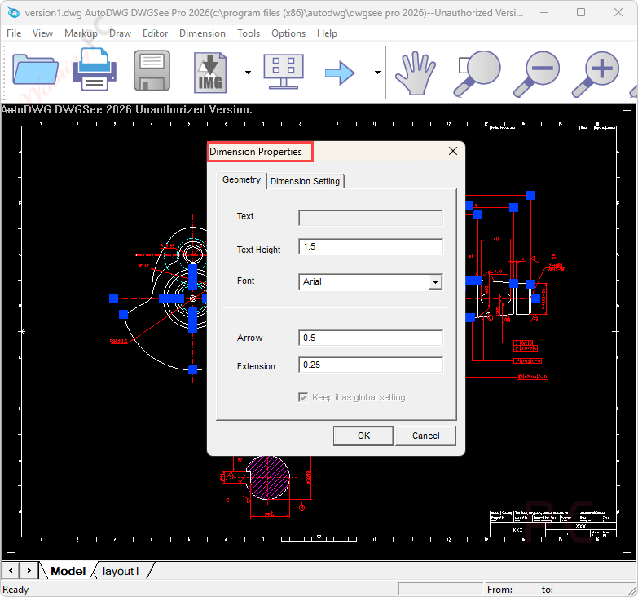638x597 pixels.
Task: Open the layout view monitor icon
Action: click(x=284, y=72)
